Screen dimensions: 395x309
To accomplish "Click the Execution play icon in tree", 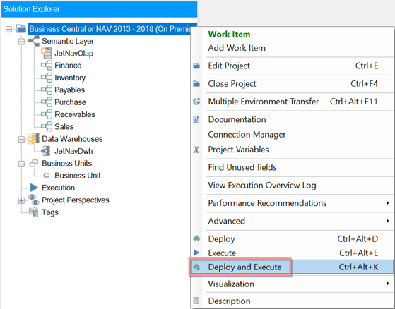I will 34,188.
